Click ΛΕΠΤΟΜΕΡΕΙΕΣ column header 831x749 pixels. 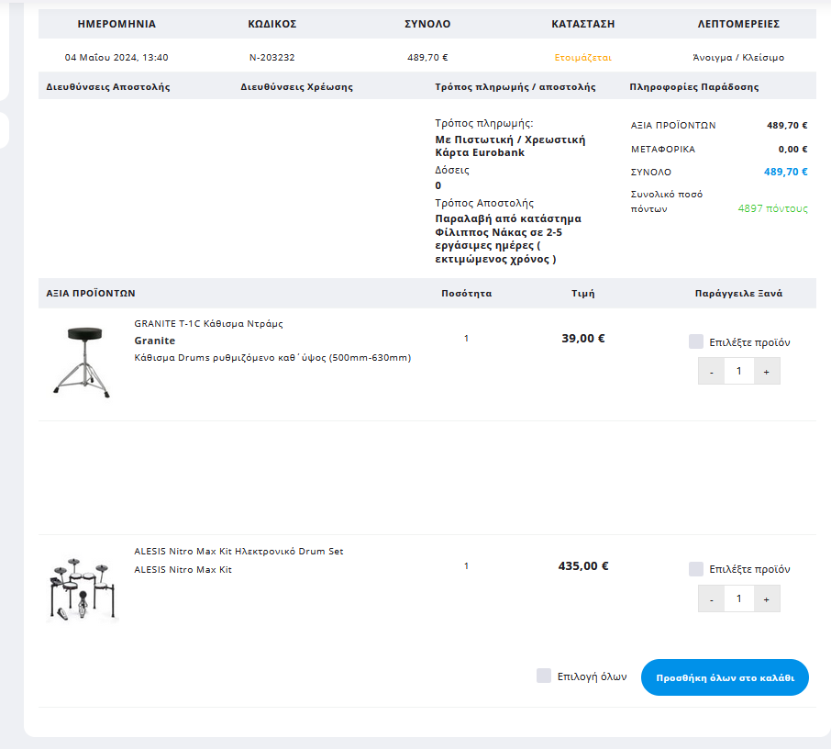tap(738, 24)
